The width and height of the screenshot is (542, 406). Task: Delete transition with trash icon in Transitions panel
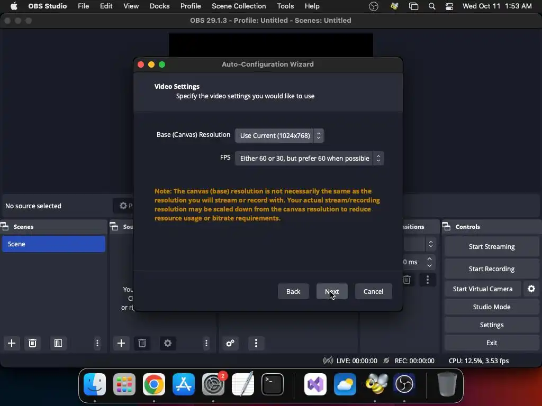[x=407, y=280]
